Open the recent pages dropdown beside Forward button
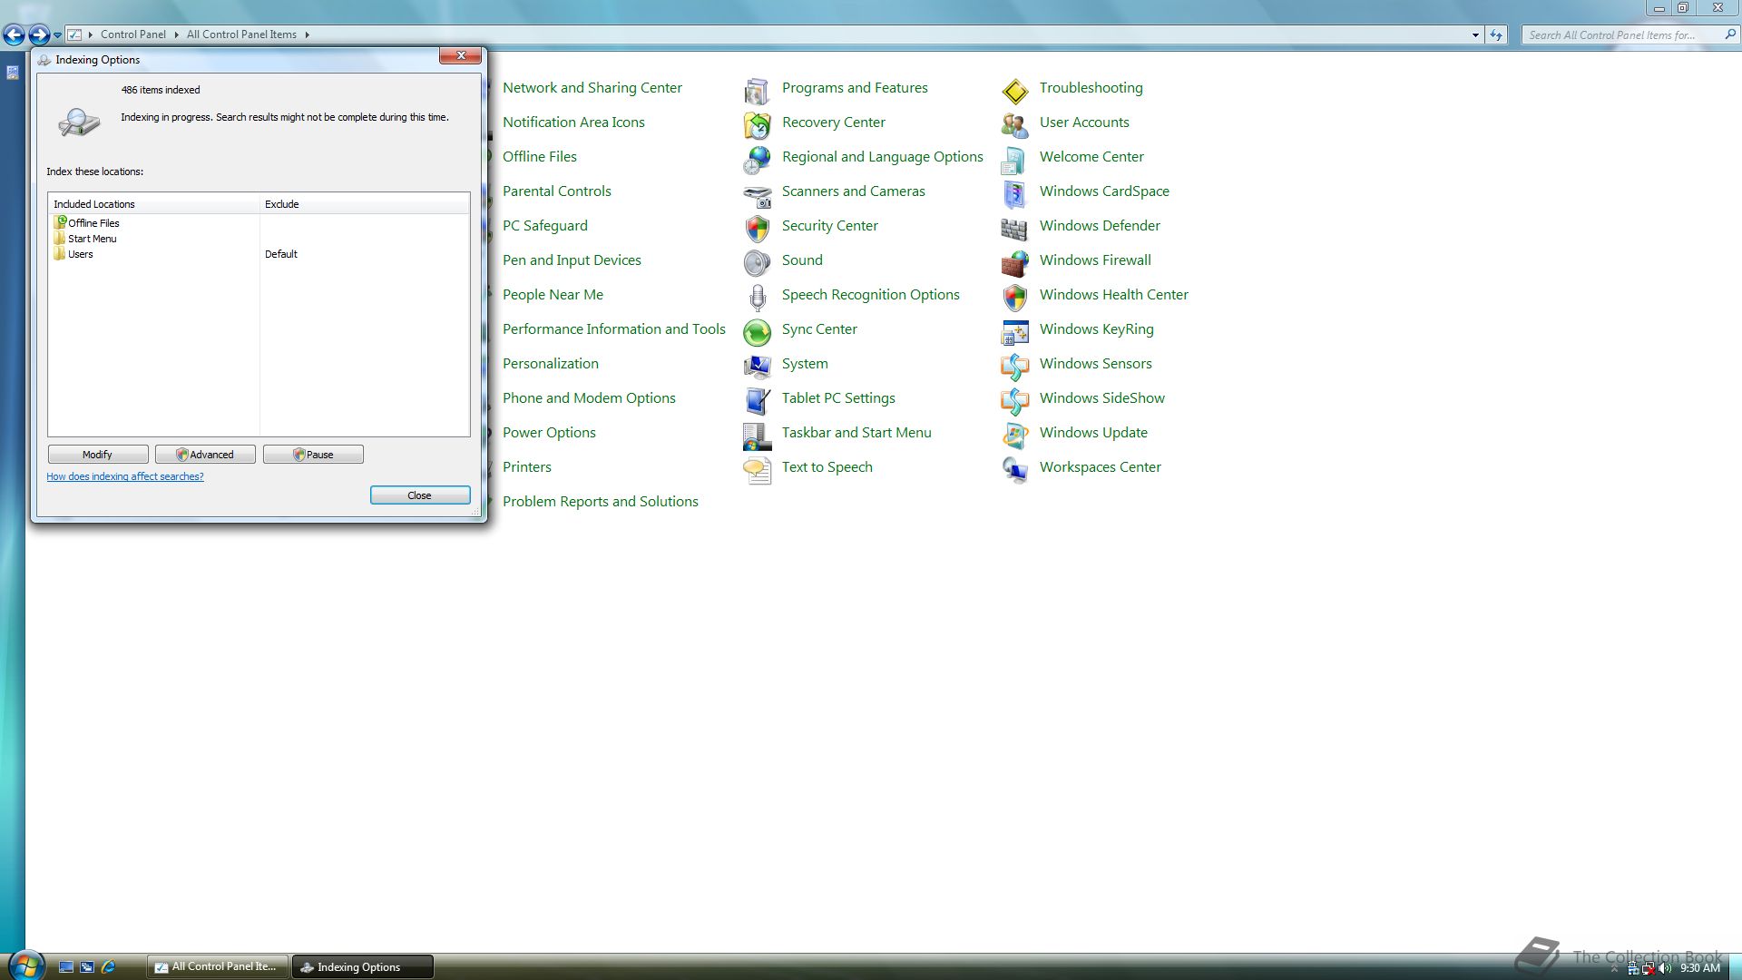This screenshot has width=1742, height=980. click(57, 35)
